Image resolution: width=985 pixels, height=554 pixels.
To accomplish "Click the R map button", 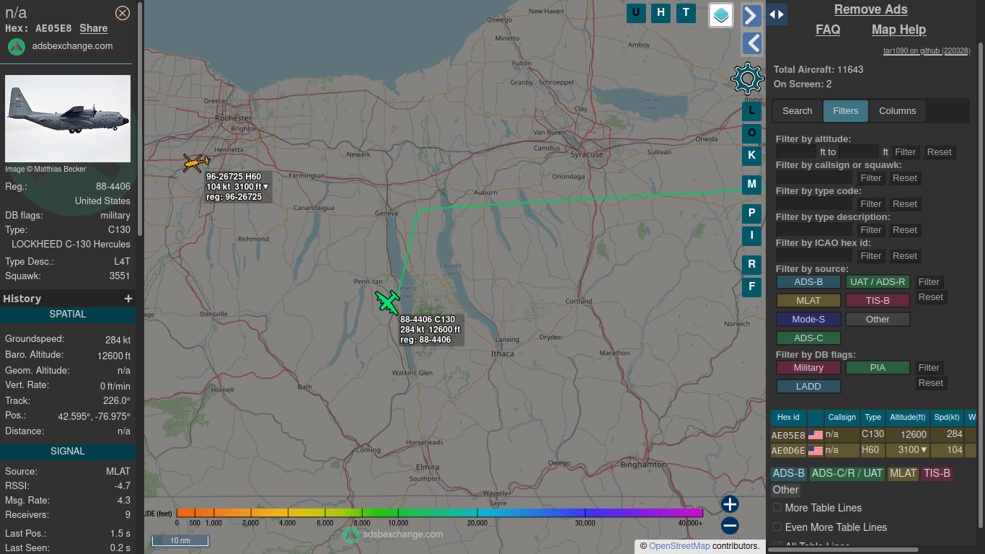I will (x=752, y=265).
